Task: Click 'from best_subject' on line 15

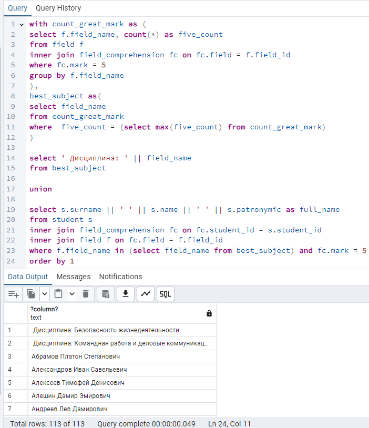Action: pyautogui.click(x=68, y=168)
